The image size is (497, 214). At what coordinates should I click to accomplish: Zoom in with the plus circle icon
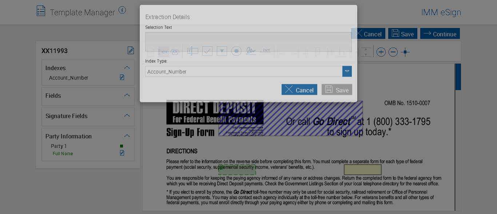(x=381, y=52)
